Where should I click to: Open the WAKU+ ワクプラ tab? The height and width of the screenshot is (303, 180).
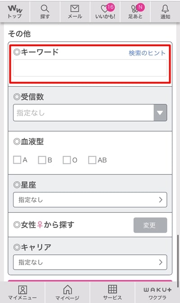(x=157, y=292)
